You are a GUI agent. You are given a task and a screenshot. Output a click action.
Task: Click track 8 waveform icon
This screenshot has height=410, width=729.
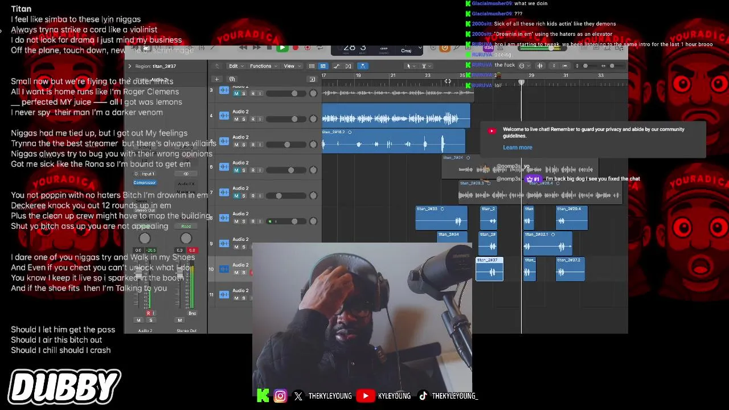click(224, 218)
